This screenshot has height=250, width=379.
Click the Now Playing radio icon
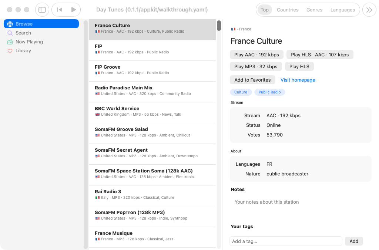click(10, 42)
